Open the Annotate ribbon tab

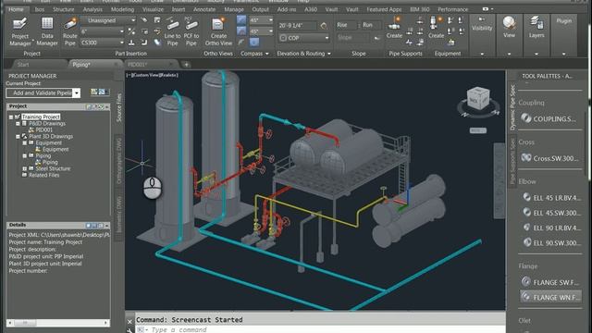pos(204,9)
